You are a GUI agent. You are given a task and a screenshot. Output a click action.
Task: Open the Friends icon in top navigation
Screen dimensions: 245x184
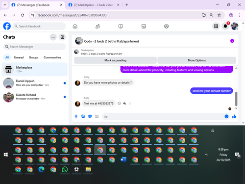click(x=98, y=26)
